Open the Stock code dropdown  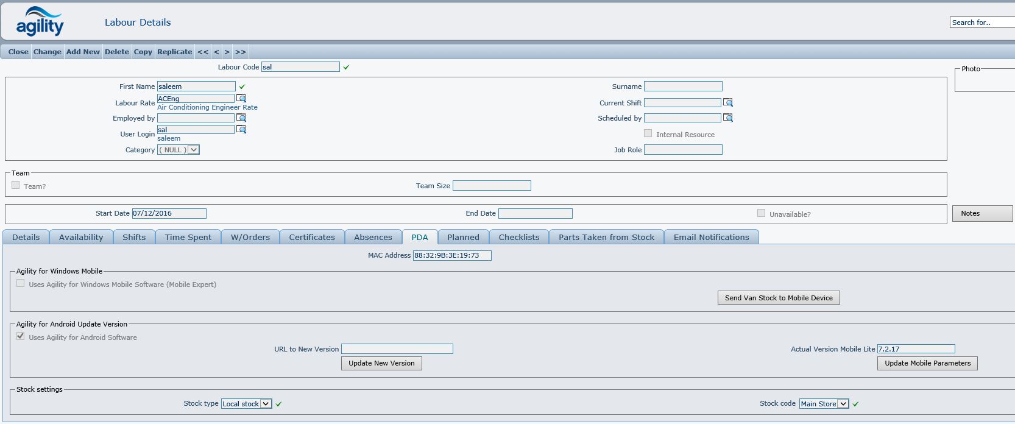pos(843,404)
